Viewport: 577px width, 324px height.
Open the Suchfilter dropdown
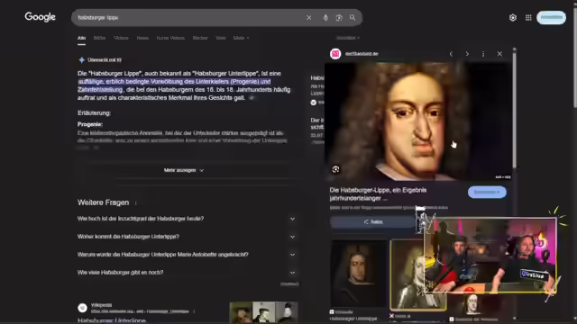coord(348,38)
